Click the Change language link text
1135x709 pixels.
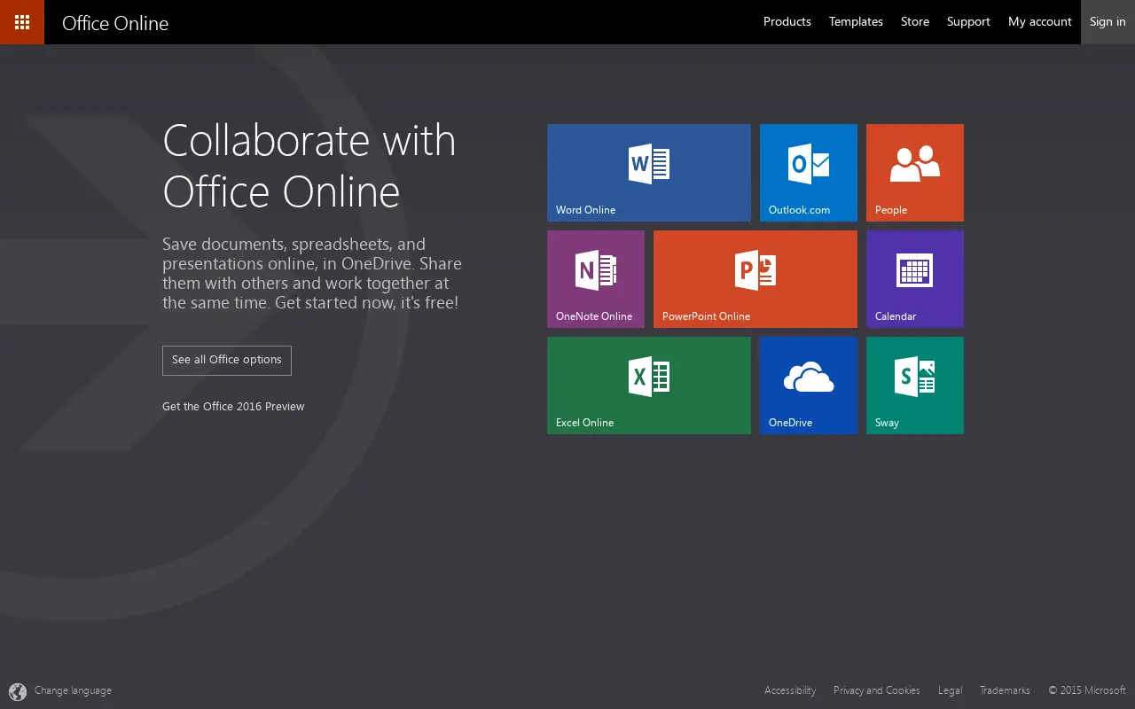73,690
